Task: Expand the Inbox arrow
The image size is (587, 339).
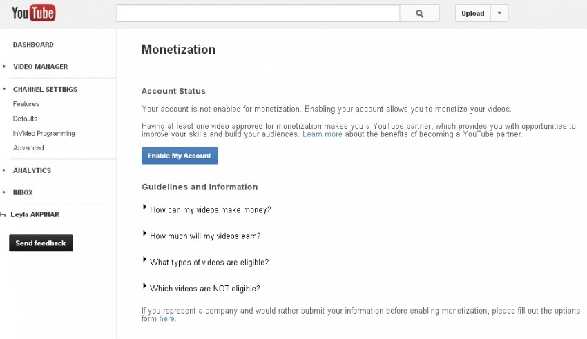Action: pos(4,192)
